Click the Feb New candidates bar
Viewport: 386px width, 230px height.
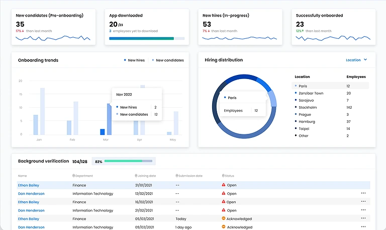pos(76,118)
